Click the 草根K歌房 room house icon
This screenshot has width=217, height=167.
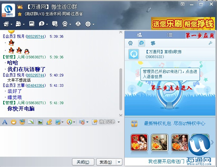pos(134,54)
